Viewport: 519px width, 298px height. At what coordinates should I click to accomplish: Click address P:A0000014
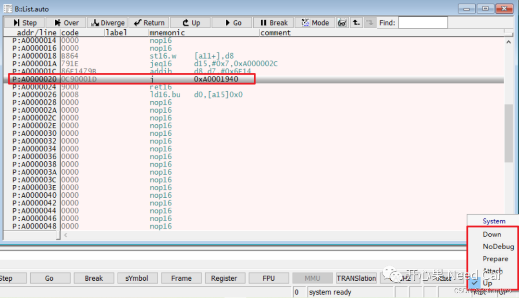(x=35, y=40)
